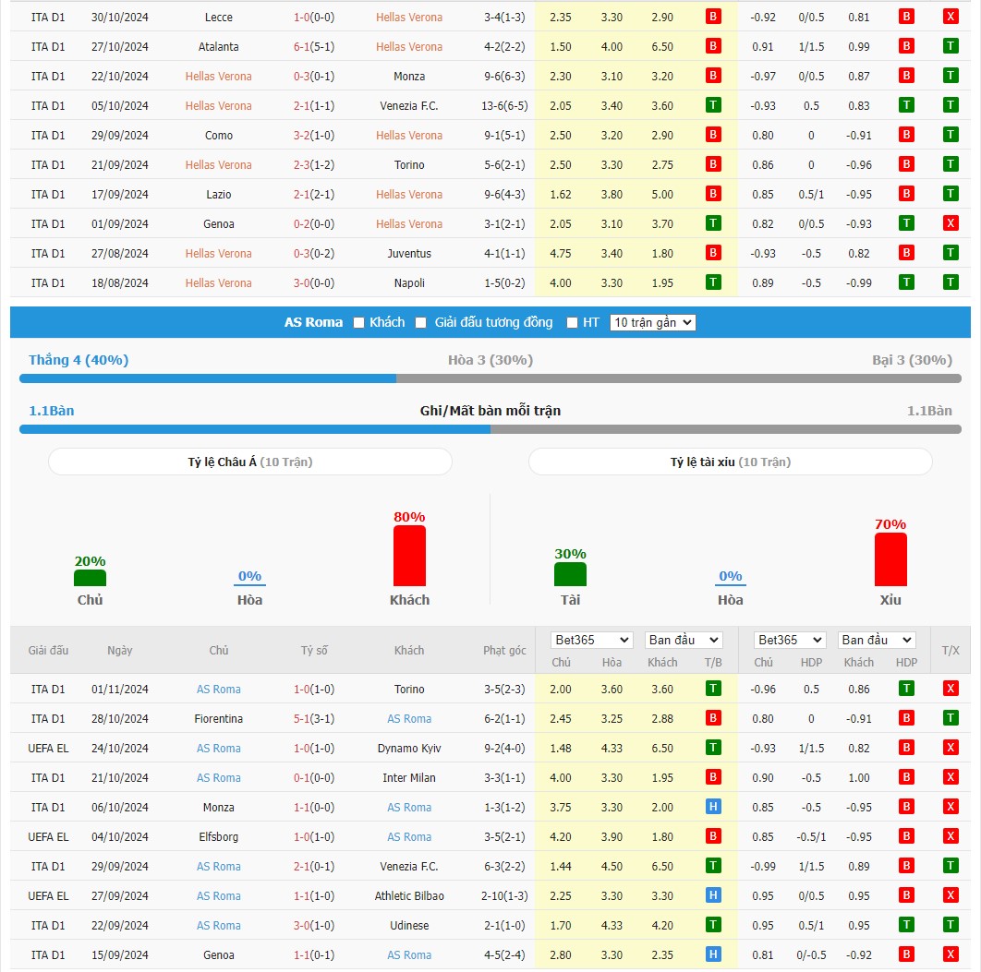
Task: Click the T/X column header
Action: [951, 651]
